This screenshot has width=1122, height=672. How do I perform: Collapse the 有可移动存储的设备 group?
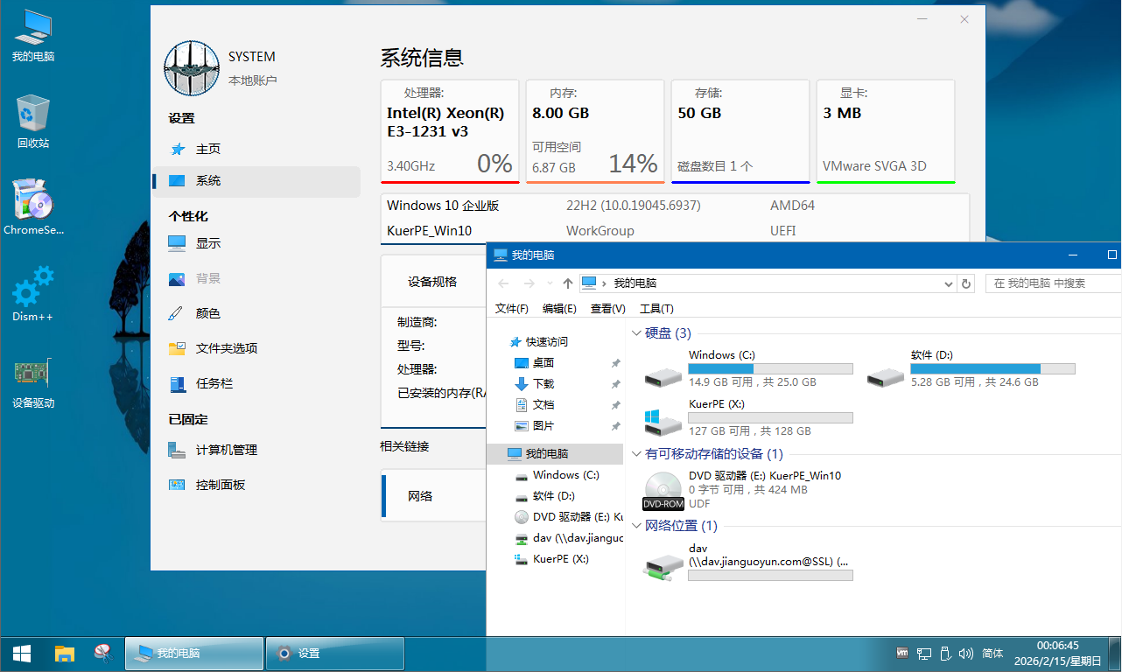(x=636, y=454)
